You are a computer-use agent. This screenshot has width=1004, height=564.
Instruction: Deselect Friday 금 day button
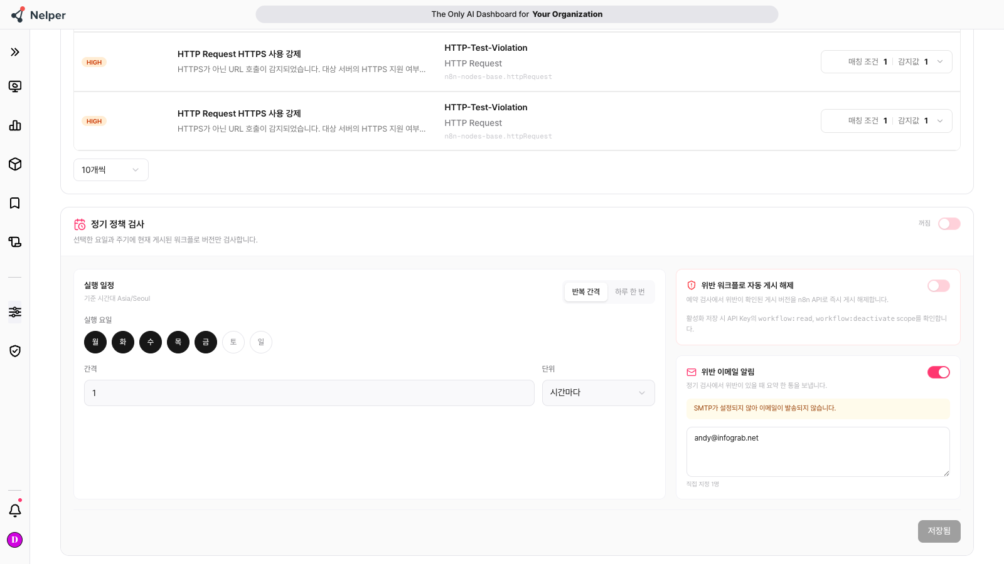(x=206, y=342)
